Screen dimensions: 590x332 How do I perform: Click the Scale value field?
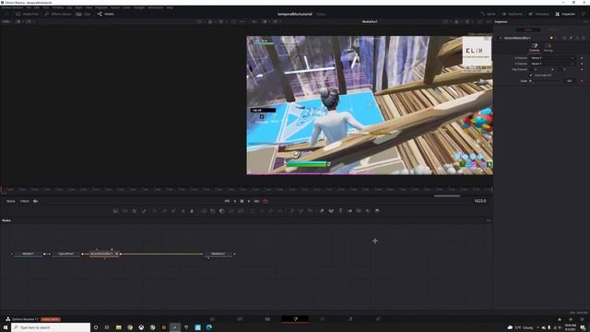(x=570, y=80)
